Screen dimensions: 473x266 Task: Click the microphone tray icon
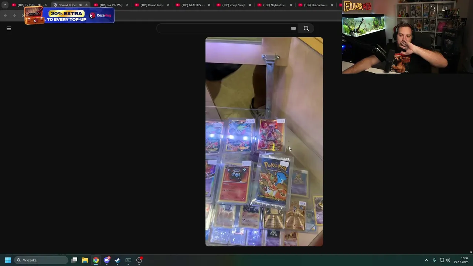tap(434, 260)
